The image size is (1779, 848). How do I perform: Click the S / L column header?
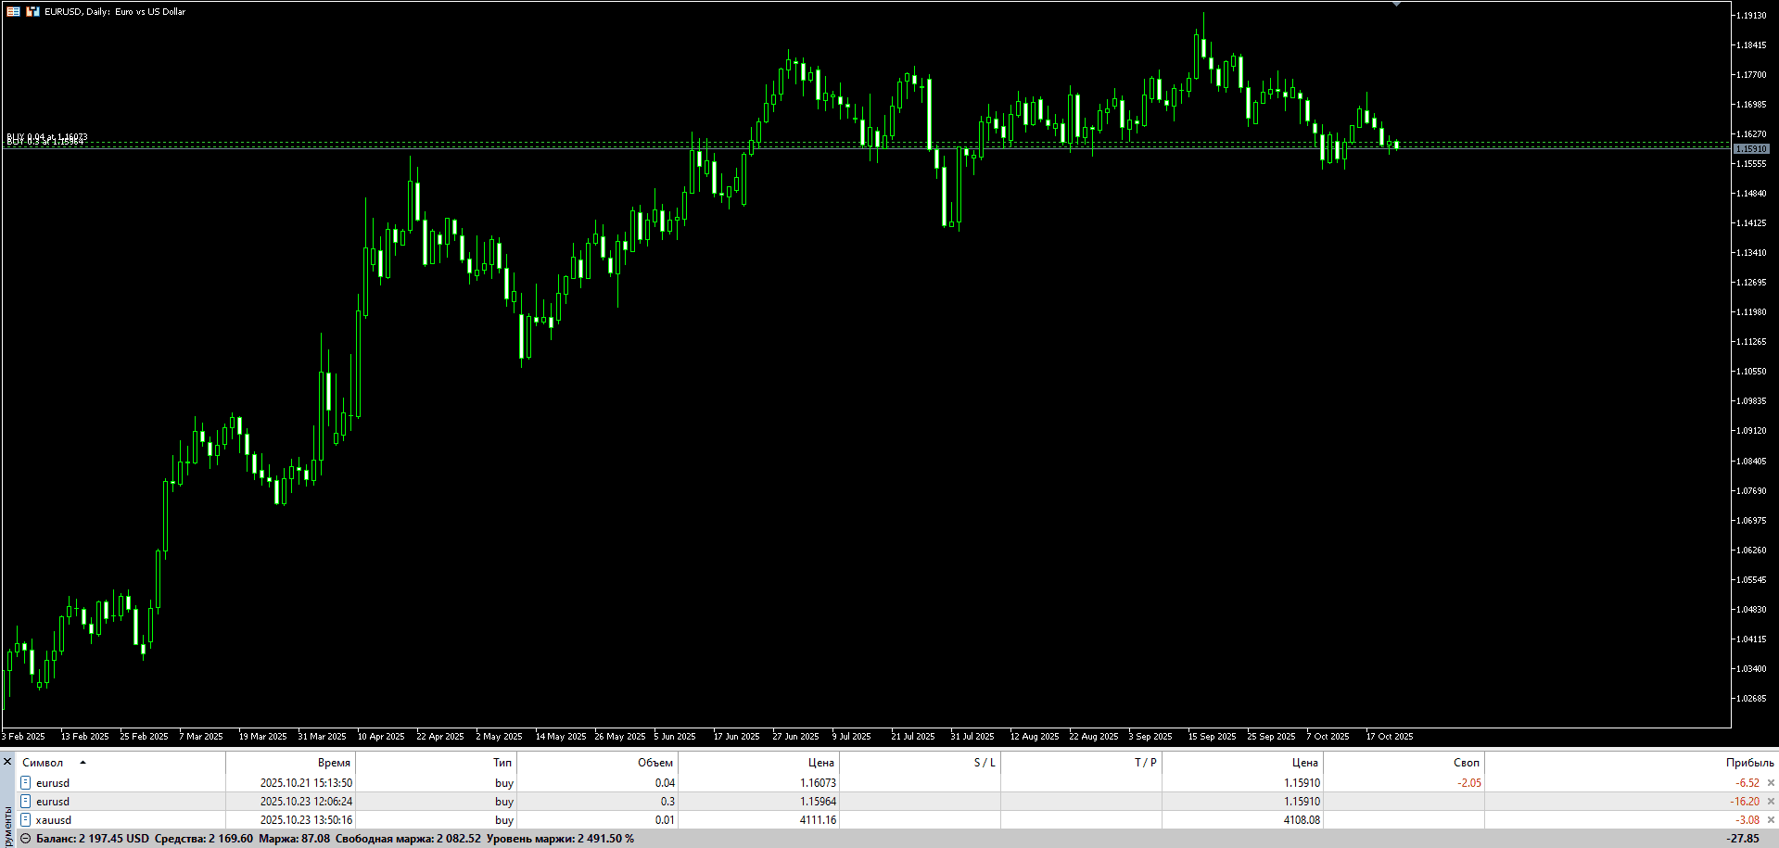coord(984,763)
